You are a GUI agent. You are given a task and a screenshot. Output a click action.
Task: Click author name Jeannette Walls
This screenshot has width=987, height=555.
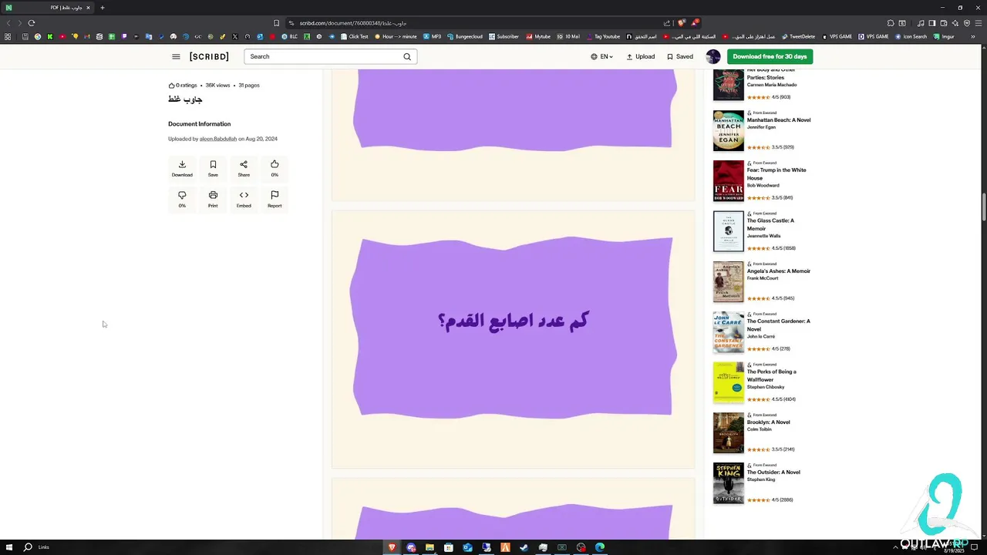[763, 236]
